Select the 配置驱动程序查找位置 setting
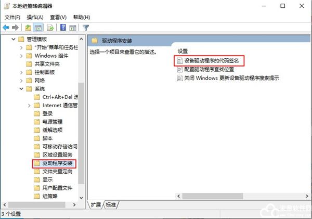Screen dimensions: 312x219 (209, 69)
